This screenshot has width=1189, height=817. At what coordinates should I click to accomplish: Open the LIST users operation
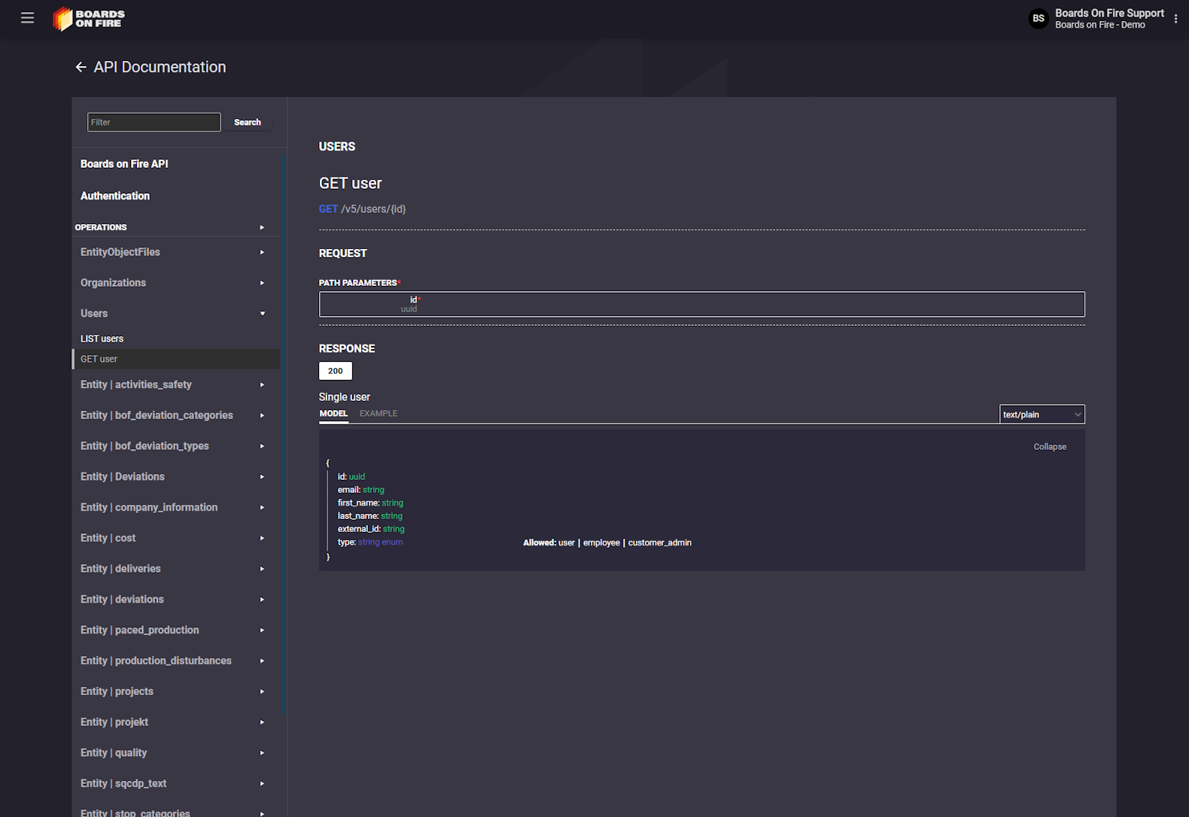tap(102, 339)
